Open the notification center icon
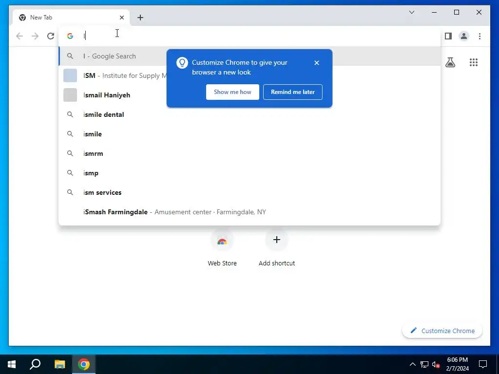 [483, 364]
